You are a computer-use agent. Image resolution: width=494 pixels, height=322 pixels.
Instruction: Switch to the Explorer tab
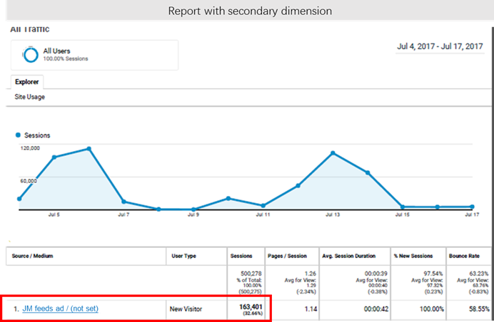(x=28, y=82)
